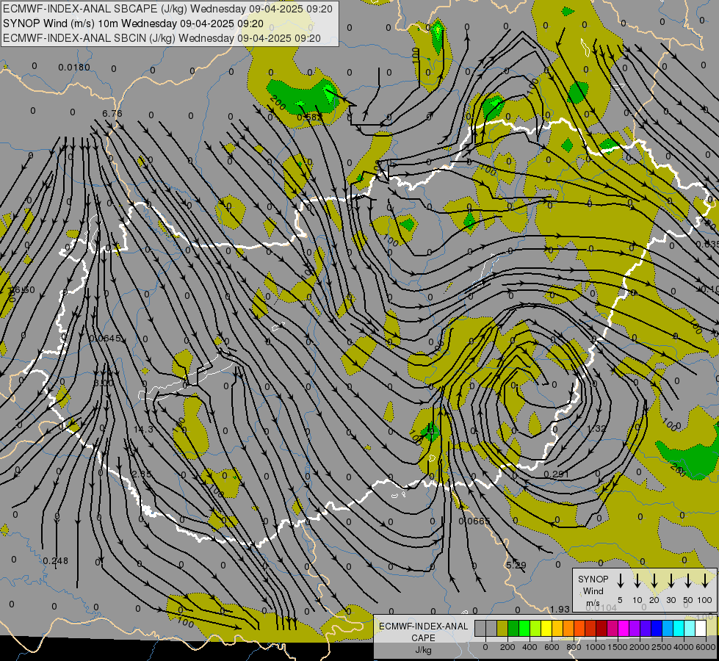Click the '3.00' value on the map
Screen dimensions: 719x661
click(103, 383)
